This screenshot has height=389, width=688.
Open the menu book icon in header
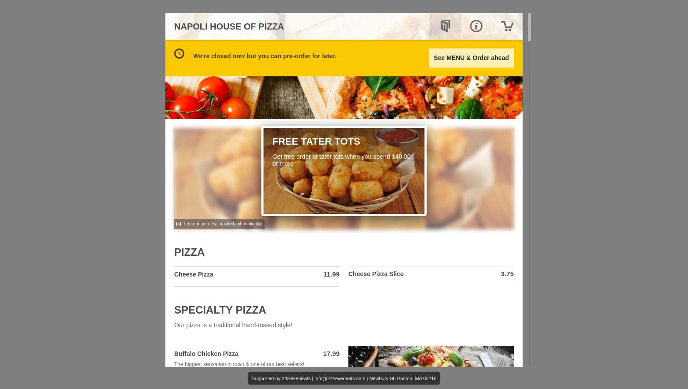point(445,26)
